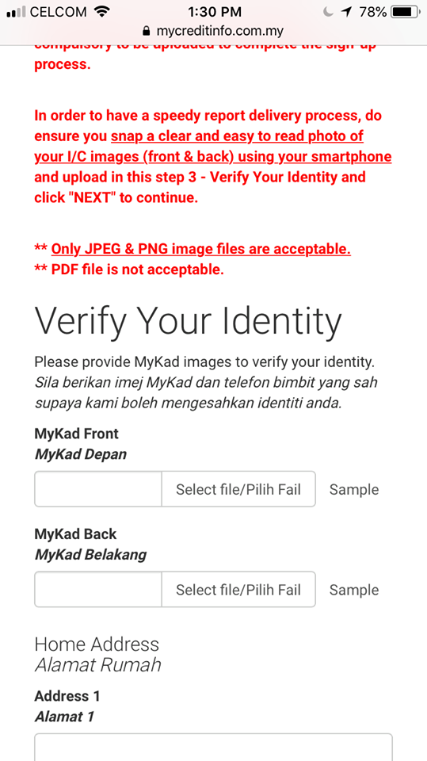Tap the battery icon in status bar

click(405, 12)
